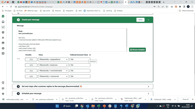Collapse the Create your message section chevron

tap(148, 20)
